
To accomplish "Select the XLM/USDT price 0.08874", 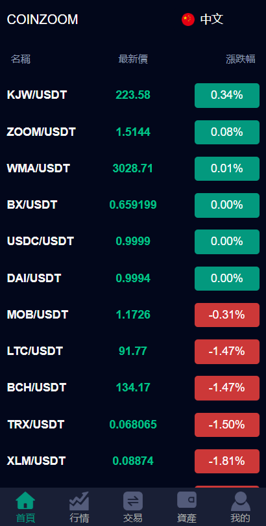I will [133, 461].
